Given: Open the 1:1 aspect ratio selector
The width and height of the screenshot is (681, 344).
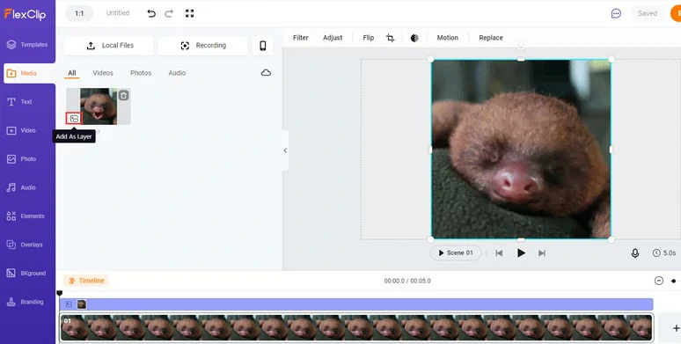Looking at the screenshot, I should click(x=79, y=13).
